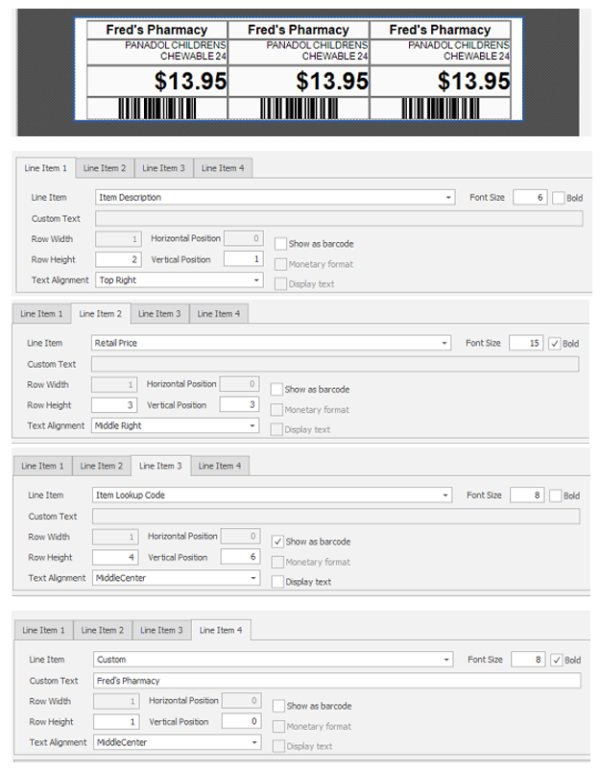Open Line Item 3 tab in the Retail Price panel
Viewport: 600px width, 772px height.
point(159,314)
